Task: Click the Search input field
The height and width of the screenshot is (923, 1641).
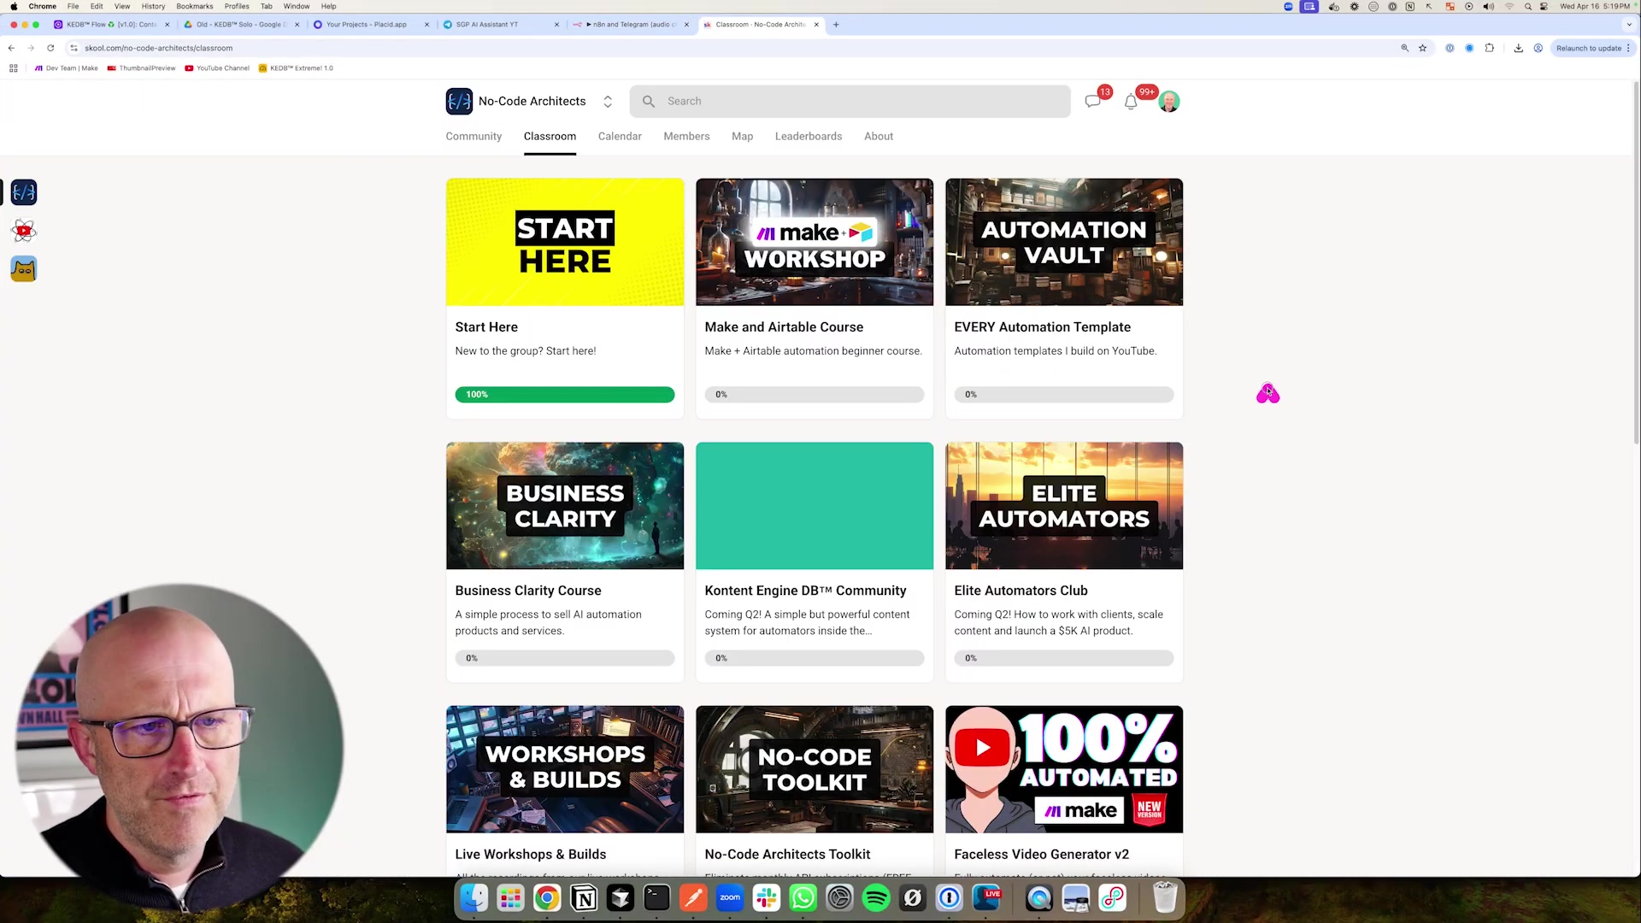Action: tap(855, 101)
